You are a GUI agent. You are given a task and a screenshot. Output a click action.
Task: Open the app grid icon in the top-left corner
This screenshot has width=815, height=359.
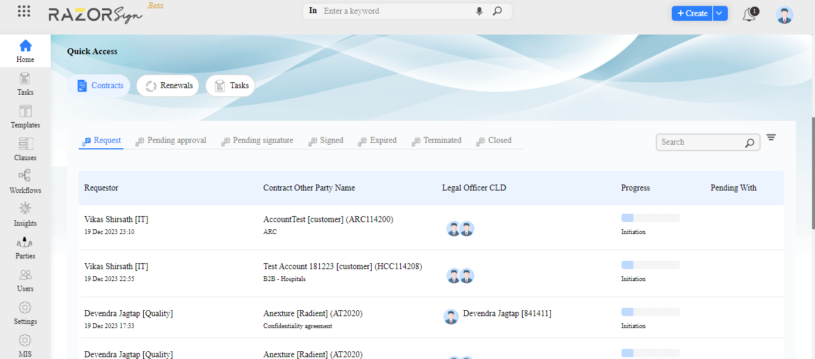pos(24,11)
